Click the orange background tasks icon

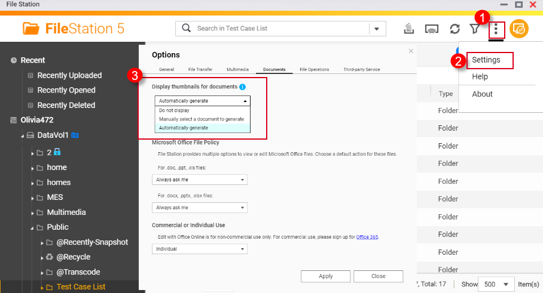[x=519, y=29]
